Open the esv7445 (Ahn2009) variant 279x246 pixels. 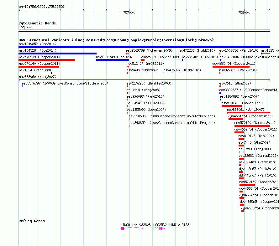tap(254, 142)
